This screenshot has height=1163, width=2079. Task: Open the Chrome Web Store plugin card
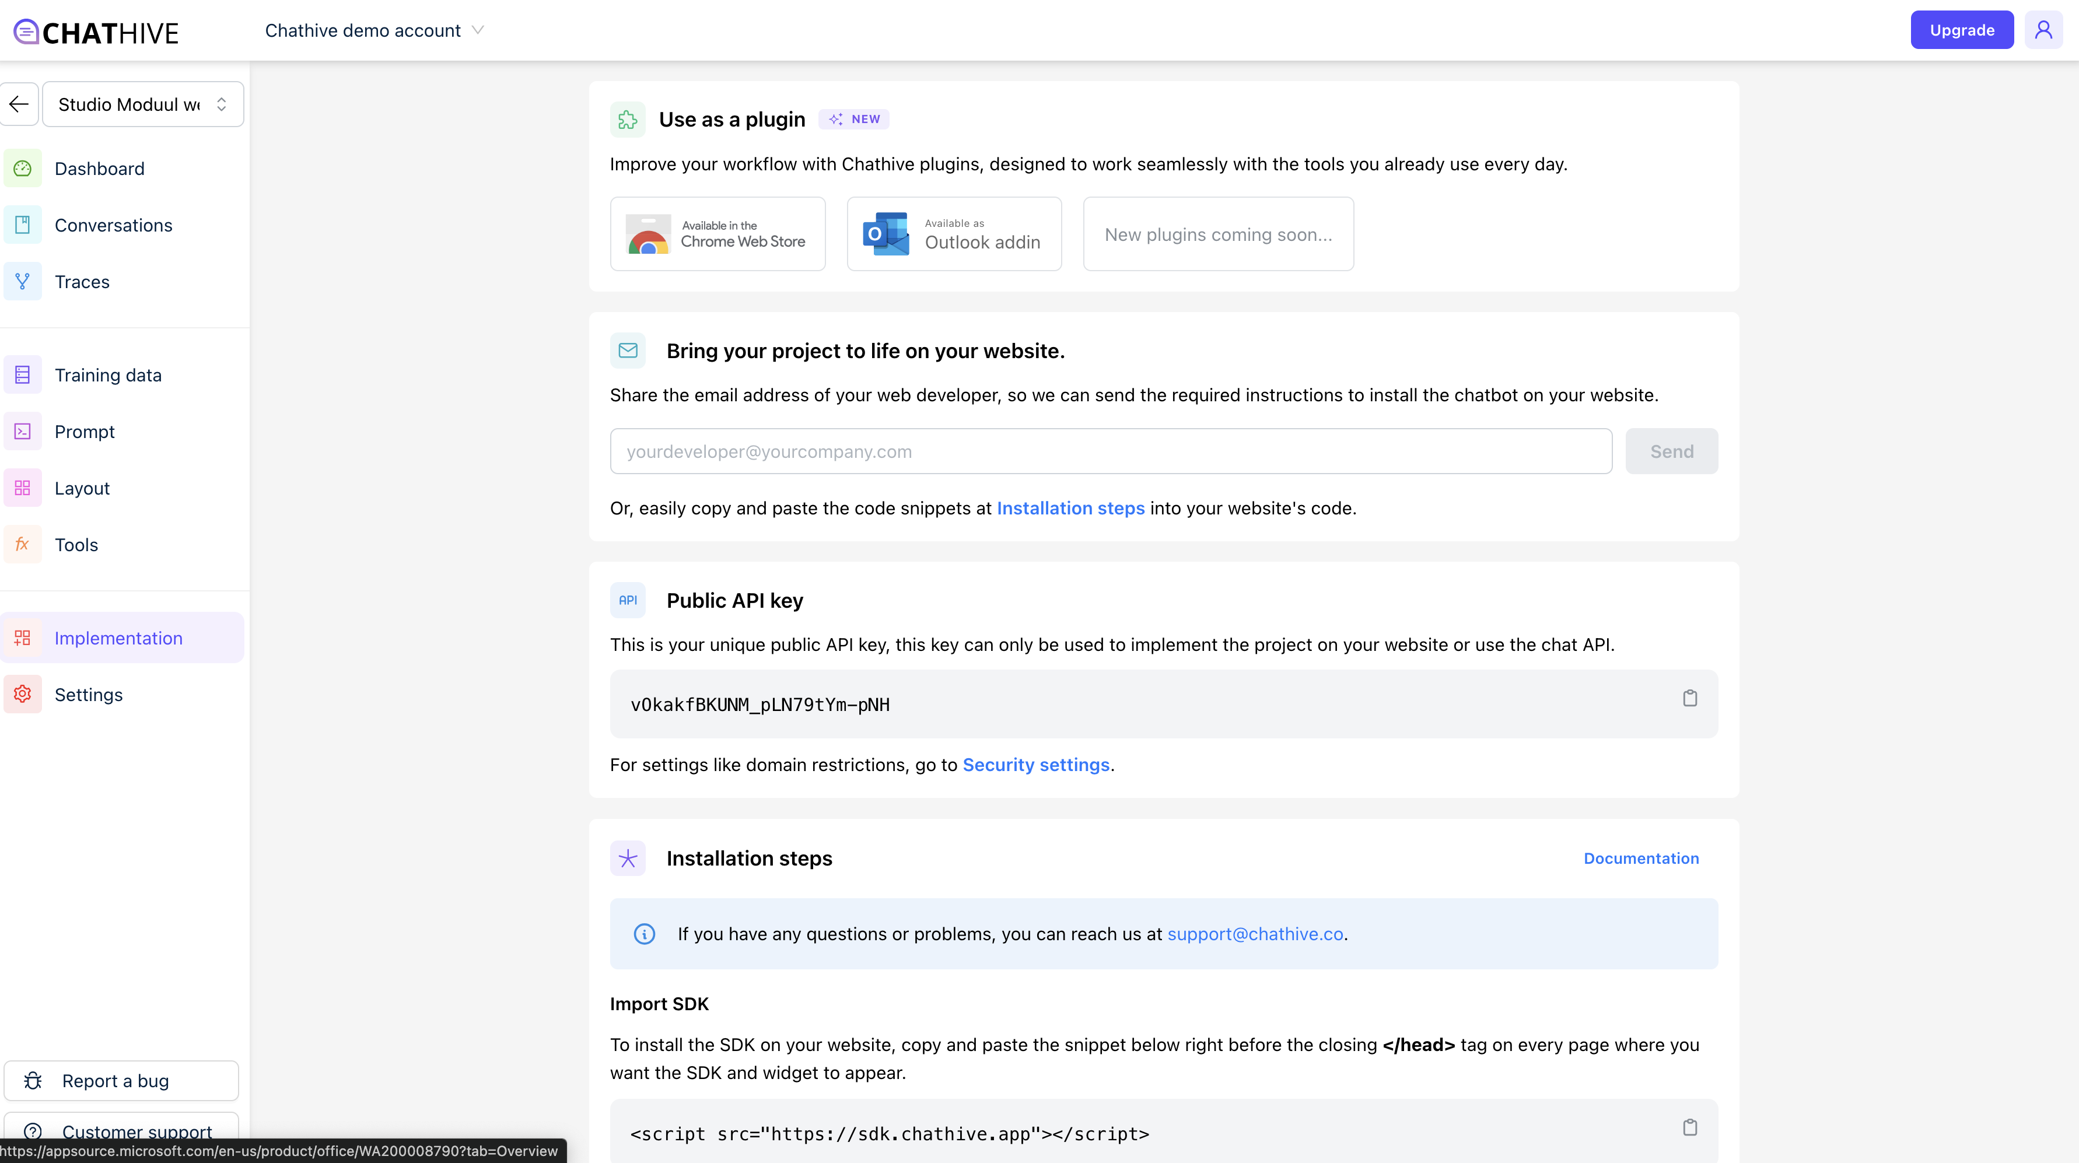click(x=717, y=234)
